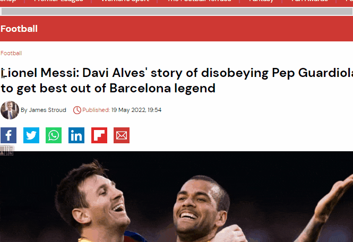Image resolution: width=353 pixels, height=242 pixels.
Task: Open James Stroud's author avatar
Action: (10, 110)
